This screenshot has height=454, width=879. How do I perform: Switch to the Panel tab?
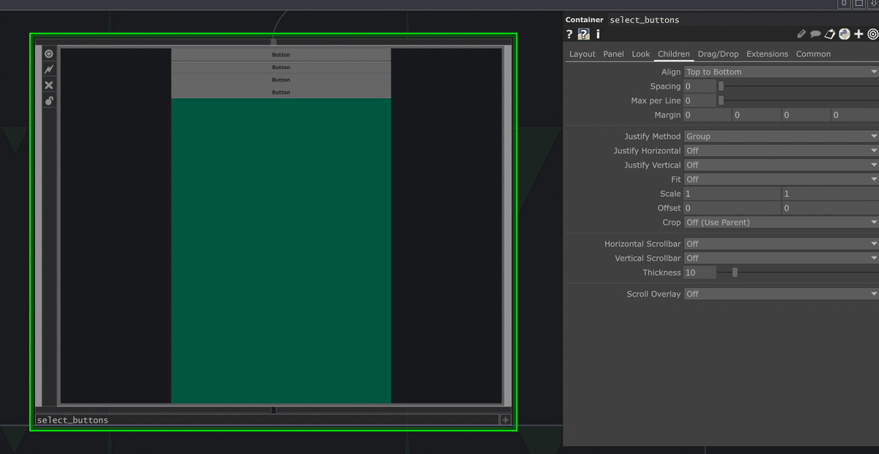pos(614,54)
